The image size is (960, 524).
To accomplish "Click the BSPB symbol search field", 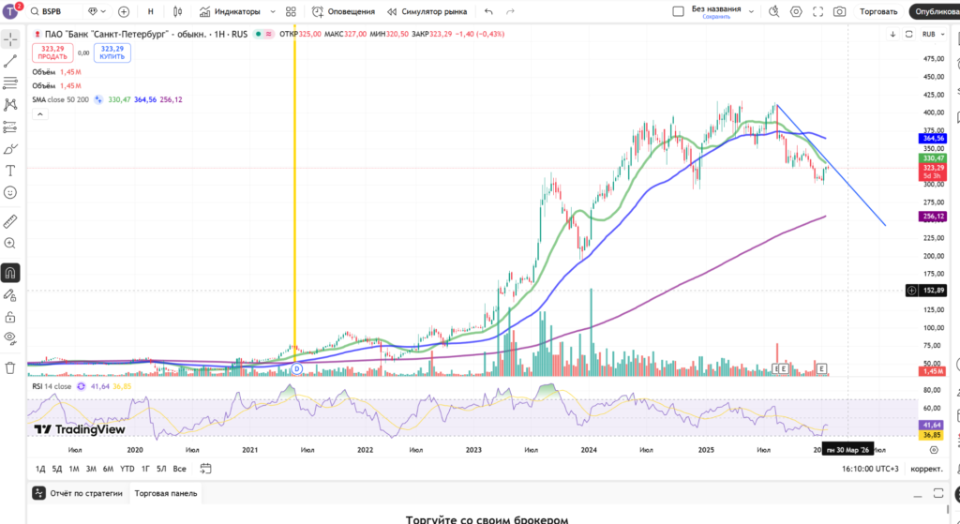I will [x=54, y=11].
